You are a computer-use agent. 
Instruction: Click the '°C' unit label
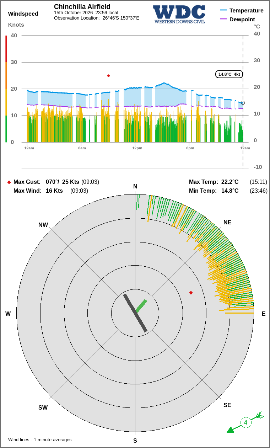point(257,27)
